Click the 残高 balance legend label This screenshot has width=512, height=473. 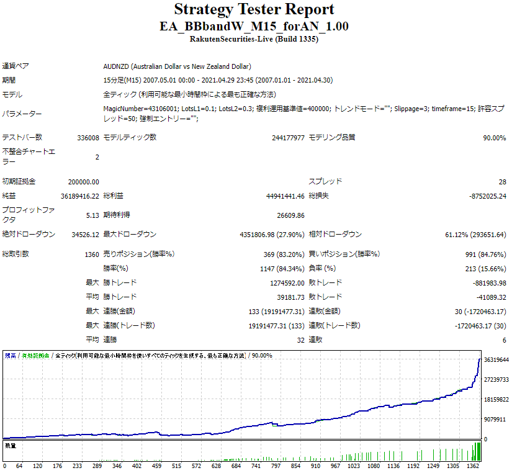[x=10, y=356]
